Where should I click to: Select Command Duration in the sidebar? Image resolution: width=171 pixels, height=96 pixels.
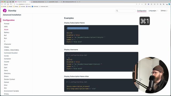click(x=11, y=53)
